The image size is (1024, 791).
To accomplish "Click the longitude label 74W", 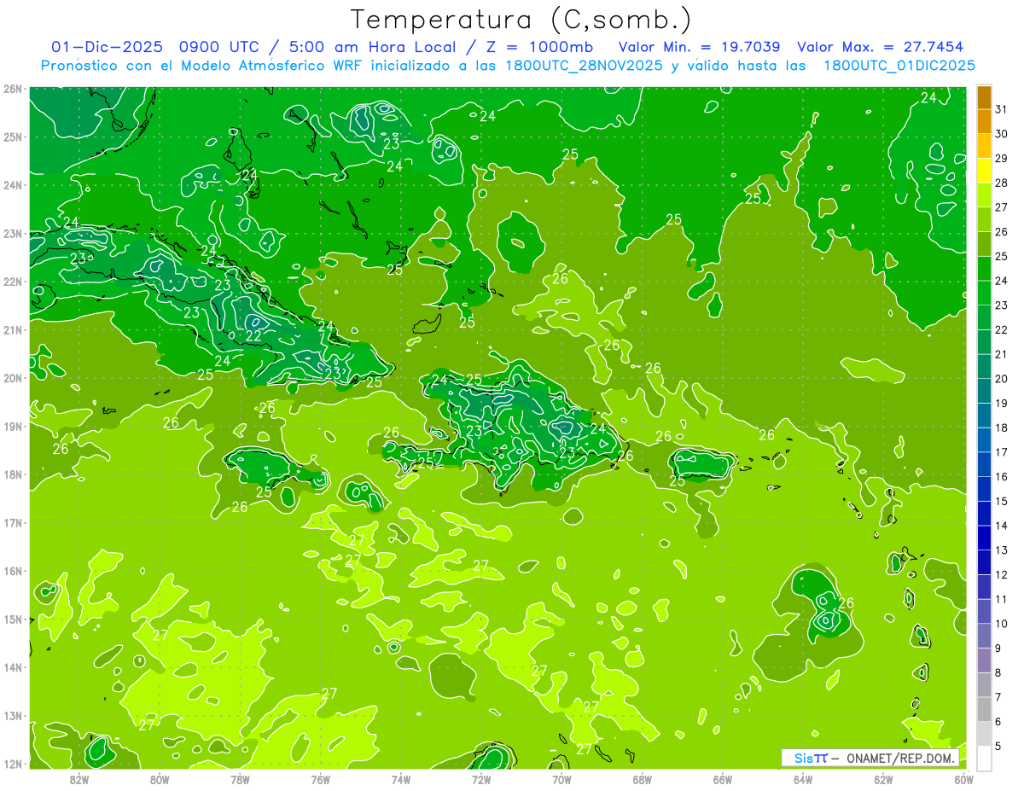I will click(401, 779).
